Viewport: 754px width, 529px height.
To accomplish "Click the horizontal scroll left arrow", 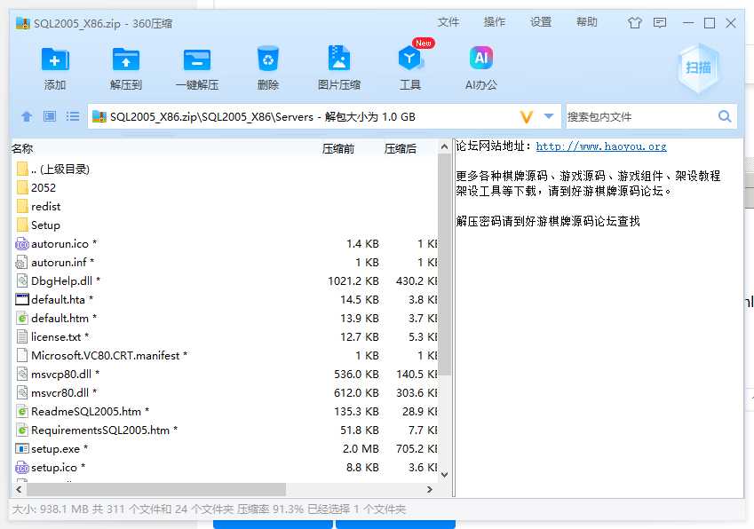I will click(x=19, y=489).
